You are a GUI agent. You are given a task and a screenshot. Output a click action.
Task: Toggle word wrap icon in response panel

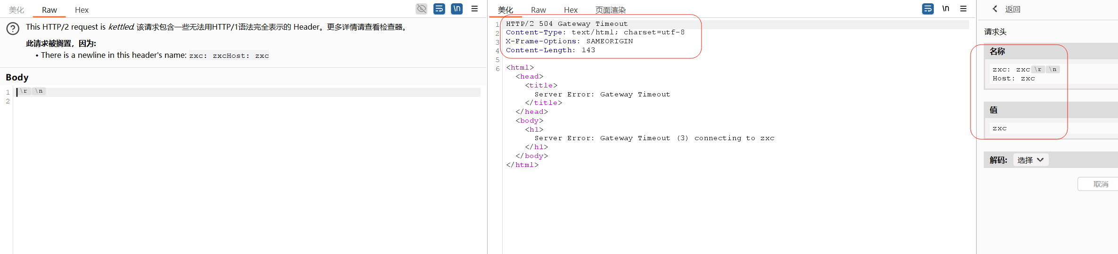point(928,9)
